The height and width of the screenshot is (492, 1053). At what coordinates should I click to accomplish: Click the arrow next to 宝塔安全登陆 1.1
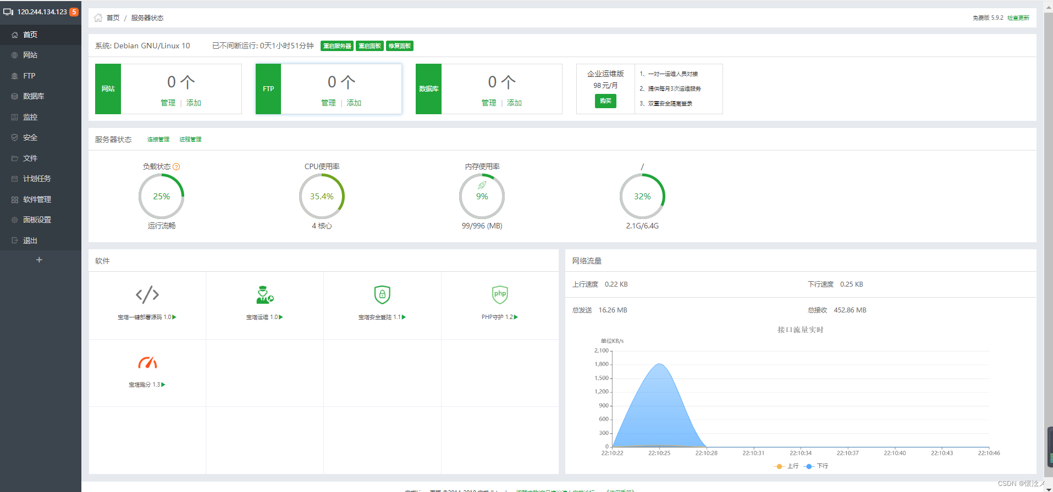404,317
